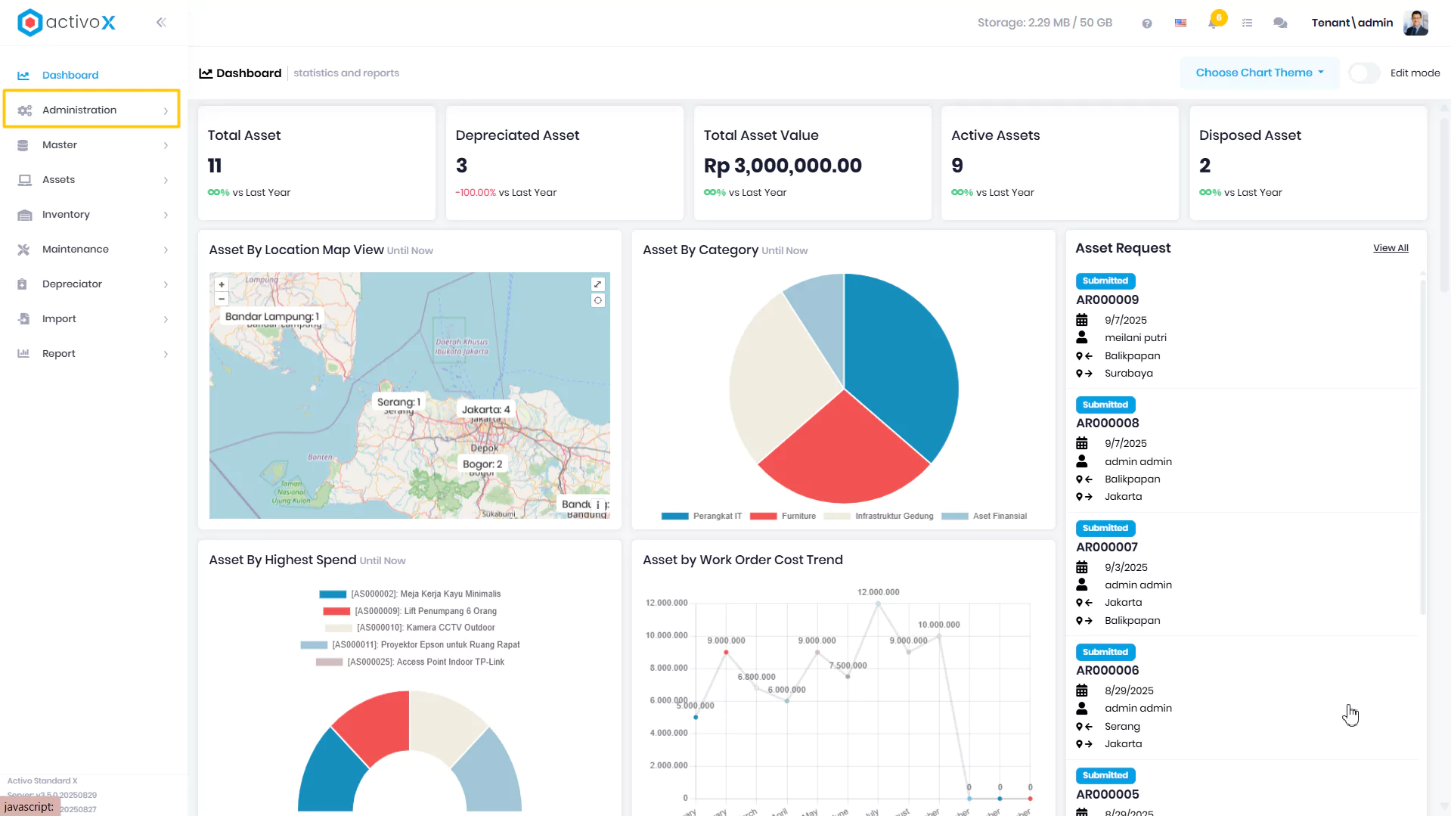Open Choose Chart Theme dropdown
The height and width of the screenshot is (816, 1451).
[1260, 73]
